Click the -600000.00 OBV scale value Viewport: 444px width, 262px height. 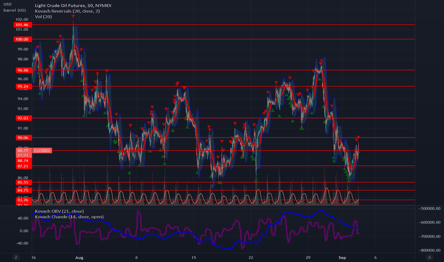430,222
